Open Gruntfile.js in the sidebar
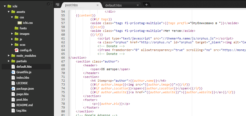 pyautogui.click(x=24, y=72)
